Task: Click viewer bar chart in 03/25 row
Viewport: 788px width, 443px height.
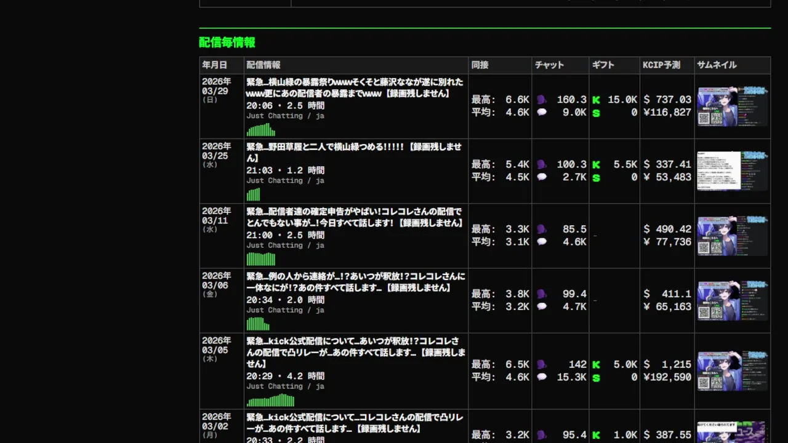Action: [254, 194]
